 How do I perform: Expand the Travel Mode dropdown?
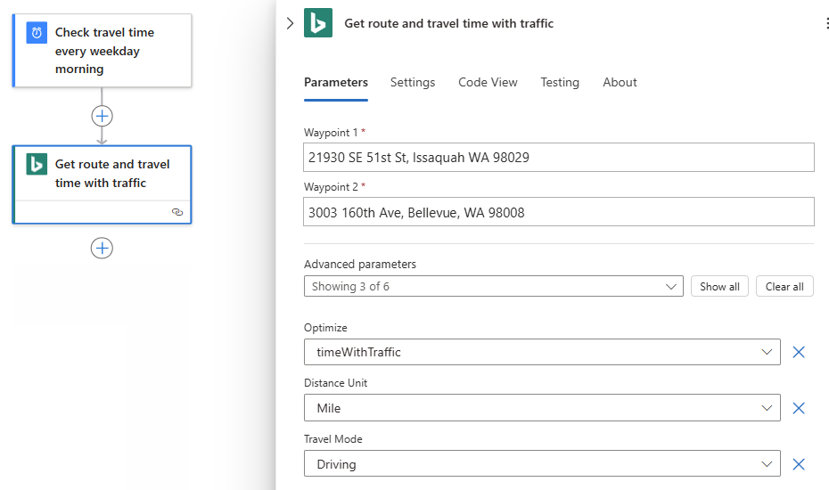(542, 464)
